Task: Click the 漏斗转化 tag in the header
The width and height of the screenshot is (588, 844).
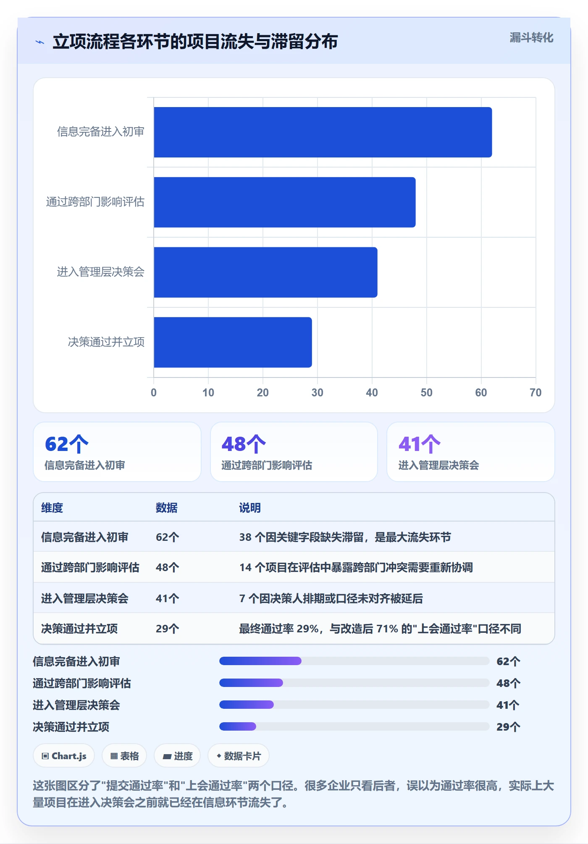Action: [x=531, y=38]
